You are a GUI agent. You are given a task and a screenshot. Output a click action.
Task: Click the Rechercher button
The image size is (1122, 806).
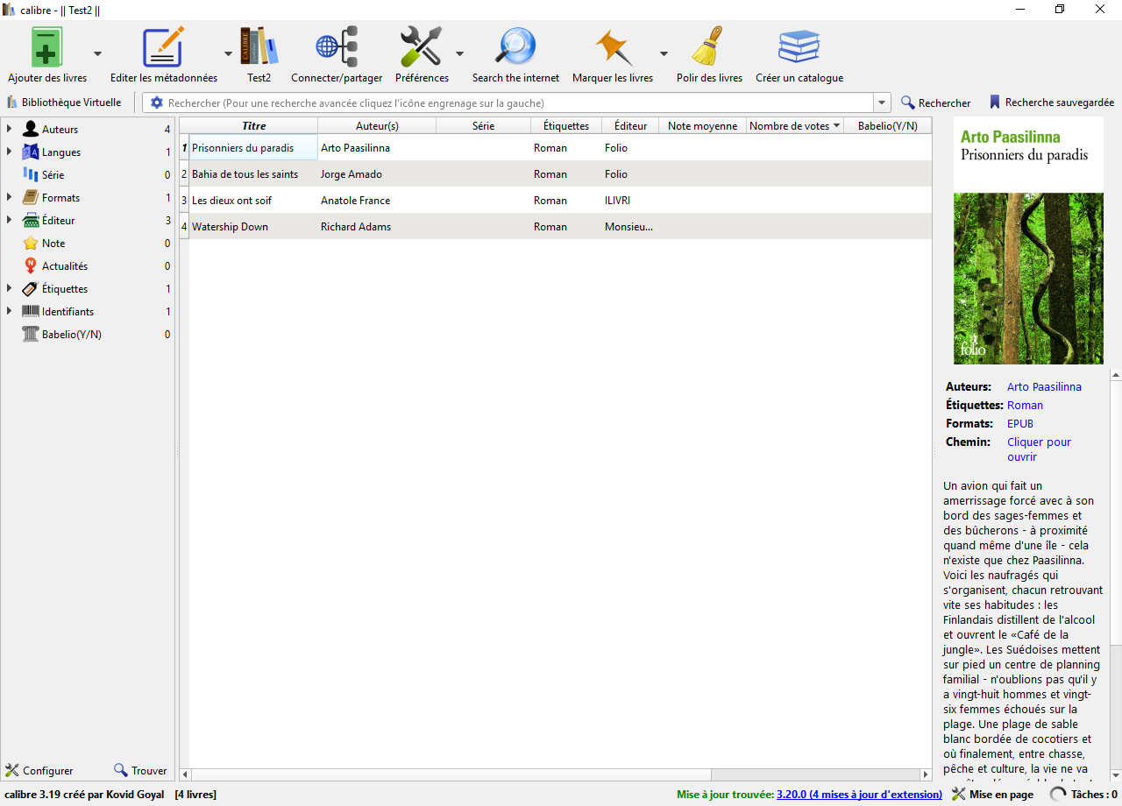pyautogui.click(x=935, y=103)
